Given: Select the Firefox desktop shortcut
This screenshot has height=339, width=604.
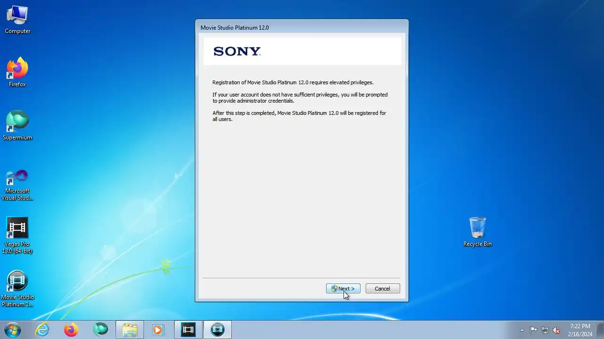Looking at the screenshot, I should (17, 73).
